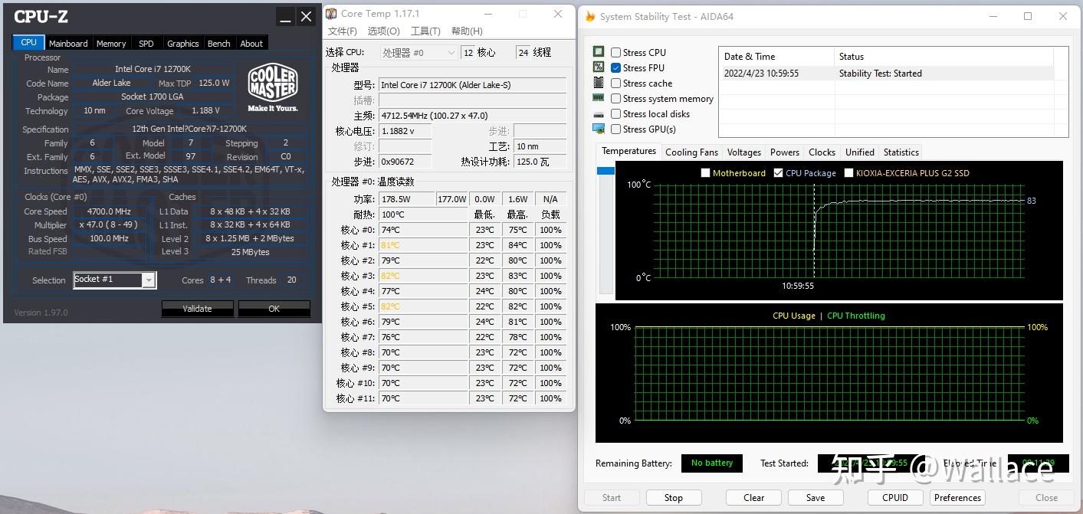Screen dimensions: 1083x514
Task: Enable the Stress CPU checkbox
Action: tap(615, 52)
